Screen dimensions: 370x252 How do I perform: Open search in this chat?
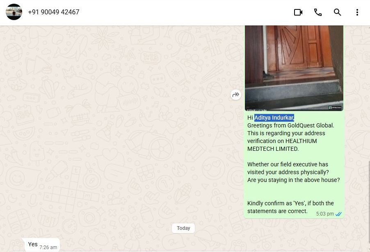[338, 12]
